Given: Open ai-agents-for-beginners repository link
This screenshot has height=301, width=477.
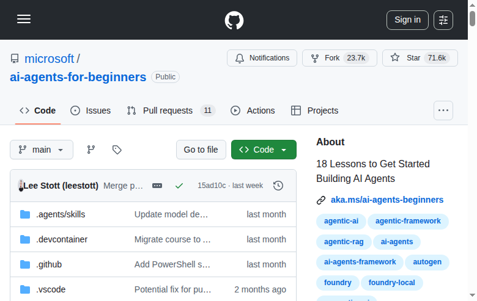Looking at the screenshot, I should coord(78,77).
